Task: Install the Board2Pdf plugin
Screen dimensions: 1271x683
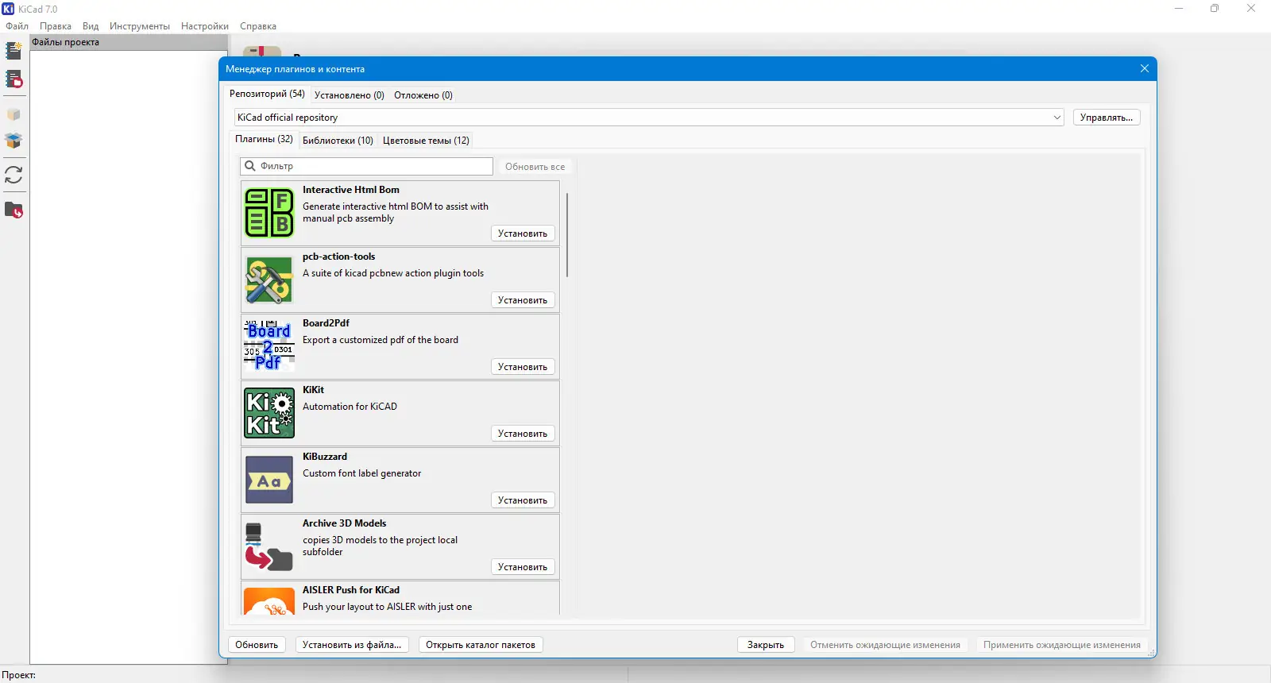Action: pos(523,367)
